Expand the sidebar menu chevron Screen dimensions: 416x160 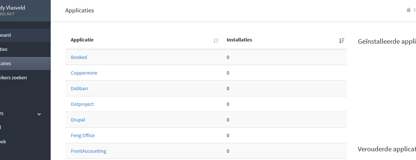click(x=39, y=114)
